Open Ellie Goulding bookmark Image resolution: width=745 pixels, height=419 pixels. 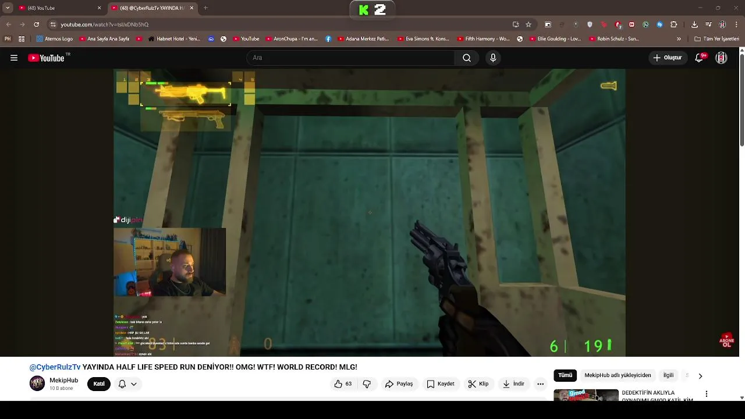click(555, 39)
